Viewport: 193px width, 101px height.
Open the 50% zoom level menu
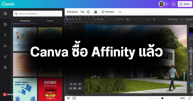(x=182, y=98)
